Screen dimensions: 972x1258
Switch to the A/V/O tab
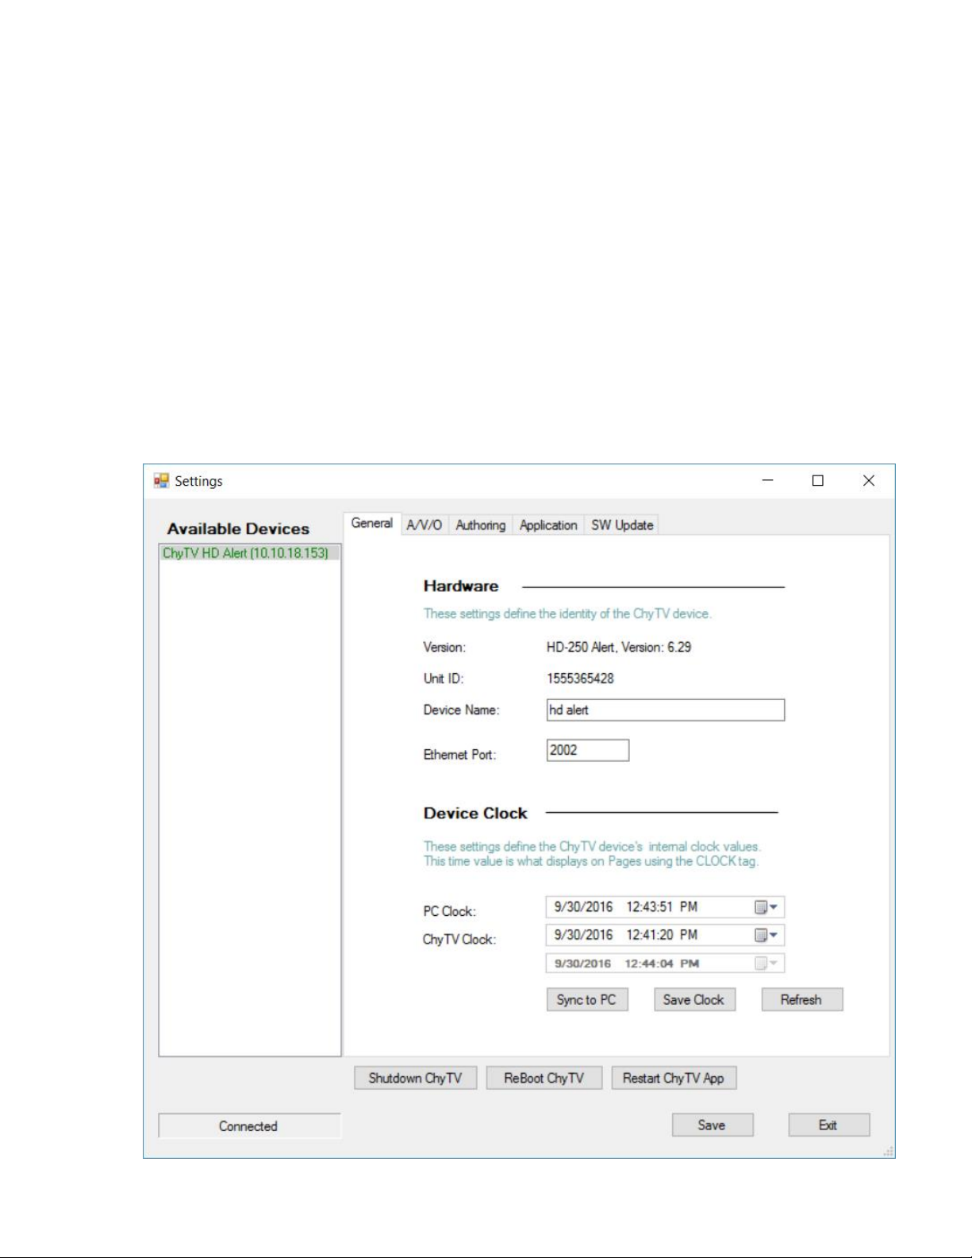point(425,525)
